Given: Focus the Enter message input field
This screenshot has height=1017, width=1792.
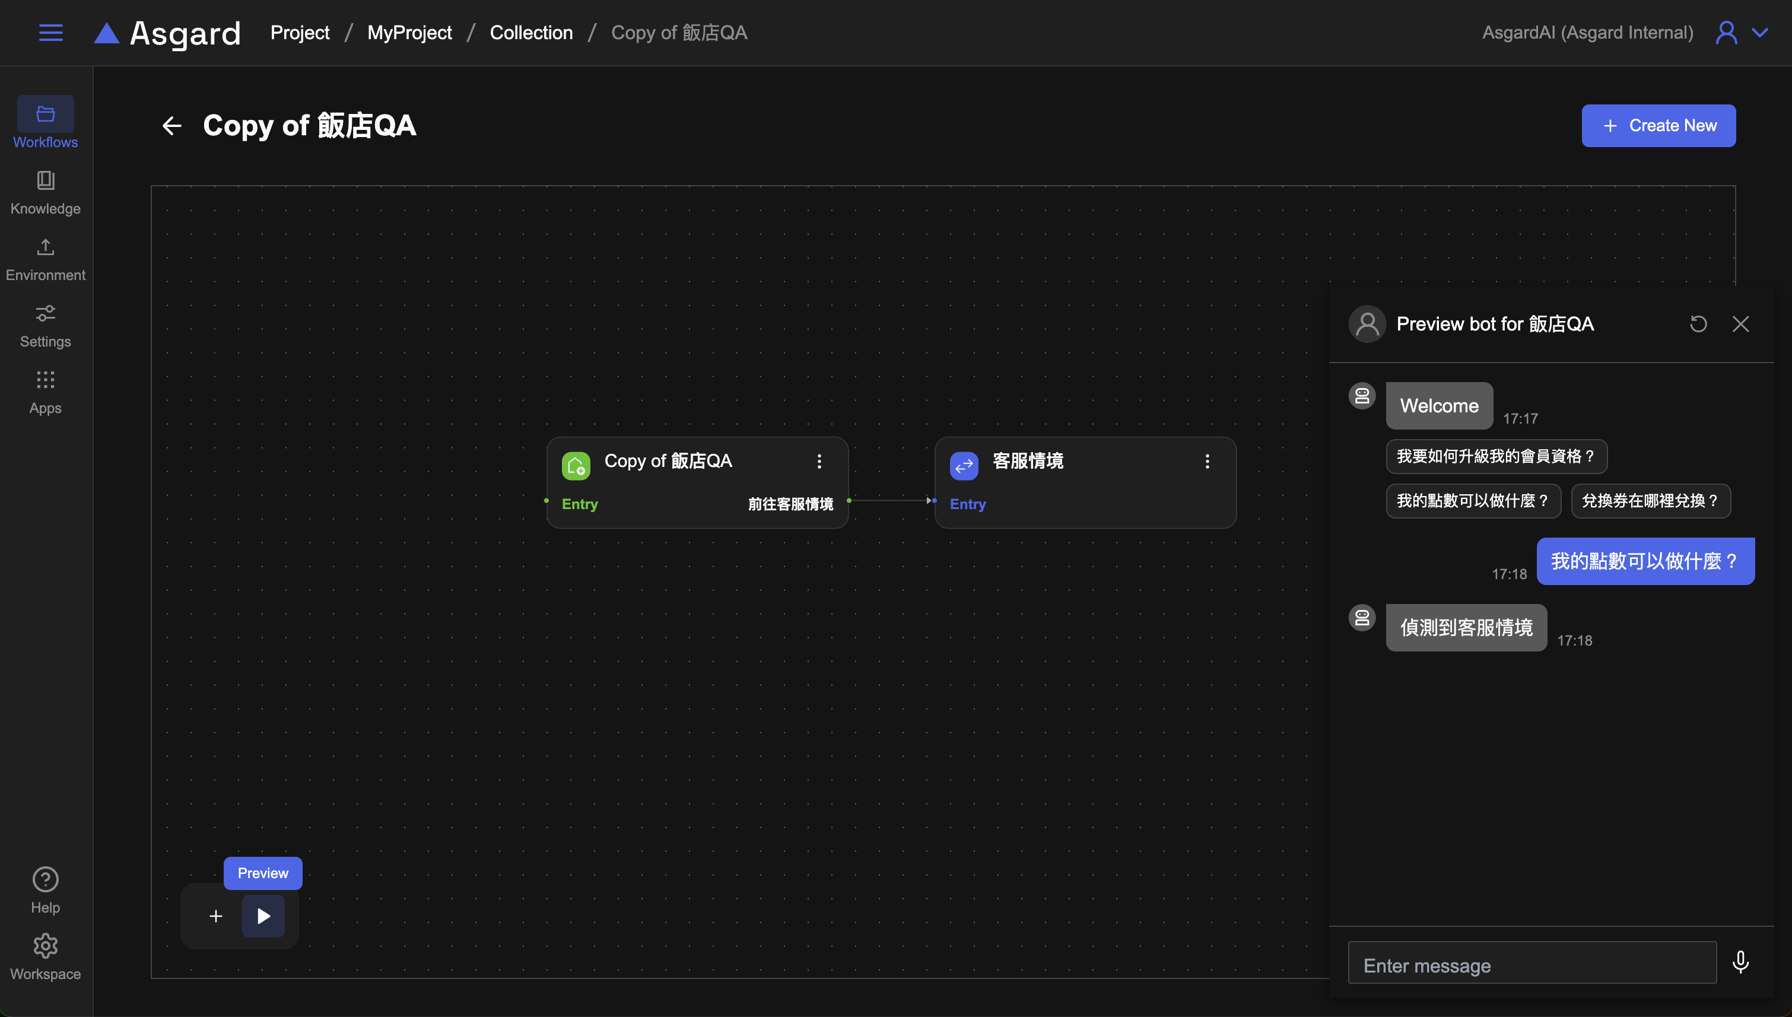Looking at the screenshot, I should click(x=1532, y=965).
